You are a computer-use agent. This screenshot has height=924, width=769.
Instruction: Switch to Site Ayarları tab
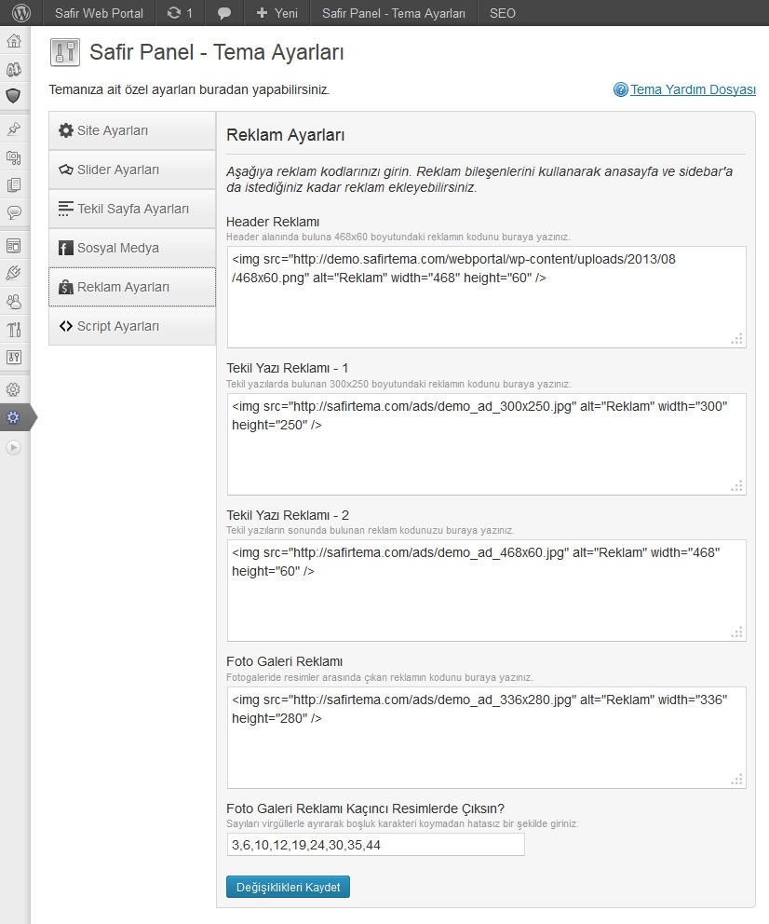tap(131, 130)
